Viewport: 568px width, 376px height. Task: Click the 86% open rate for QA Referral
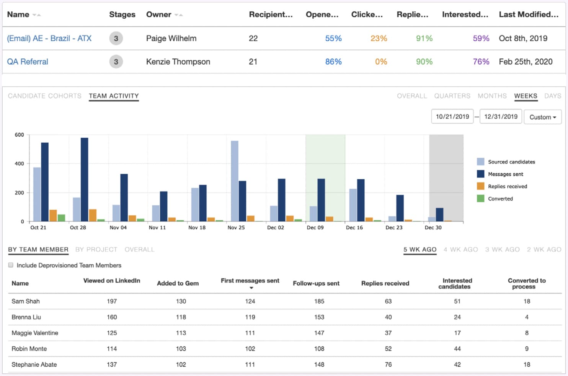click(333, 62)
